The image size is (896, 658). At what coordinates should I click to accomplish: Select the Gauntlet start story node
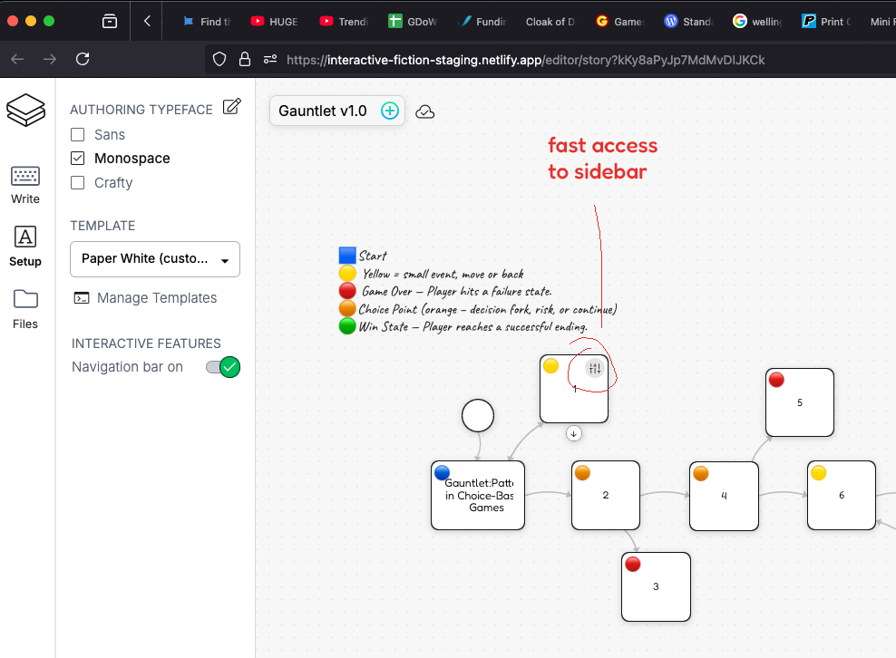coord(478,495)
